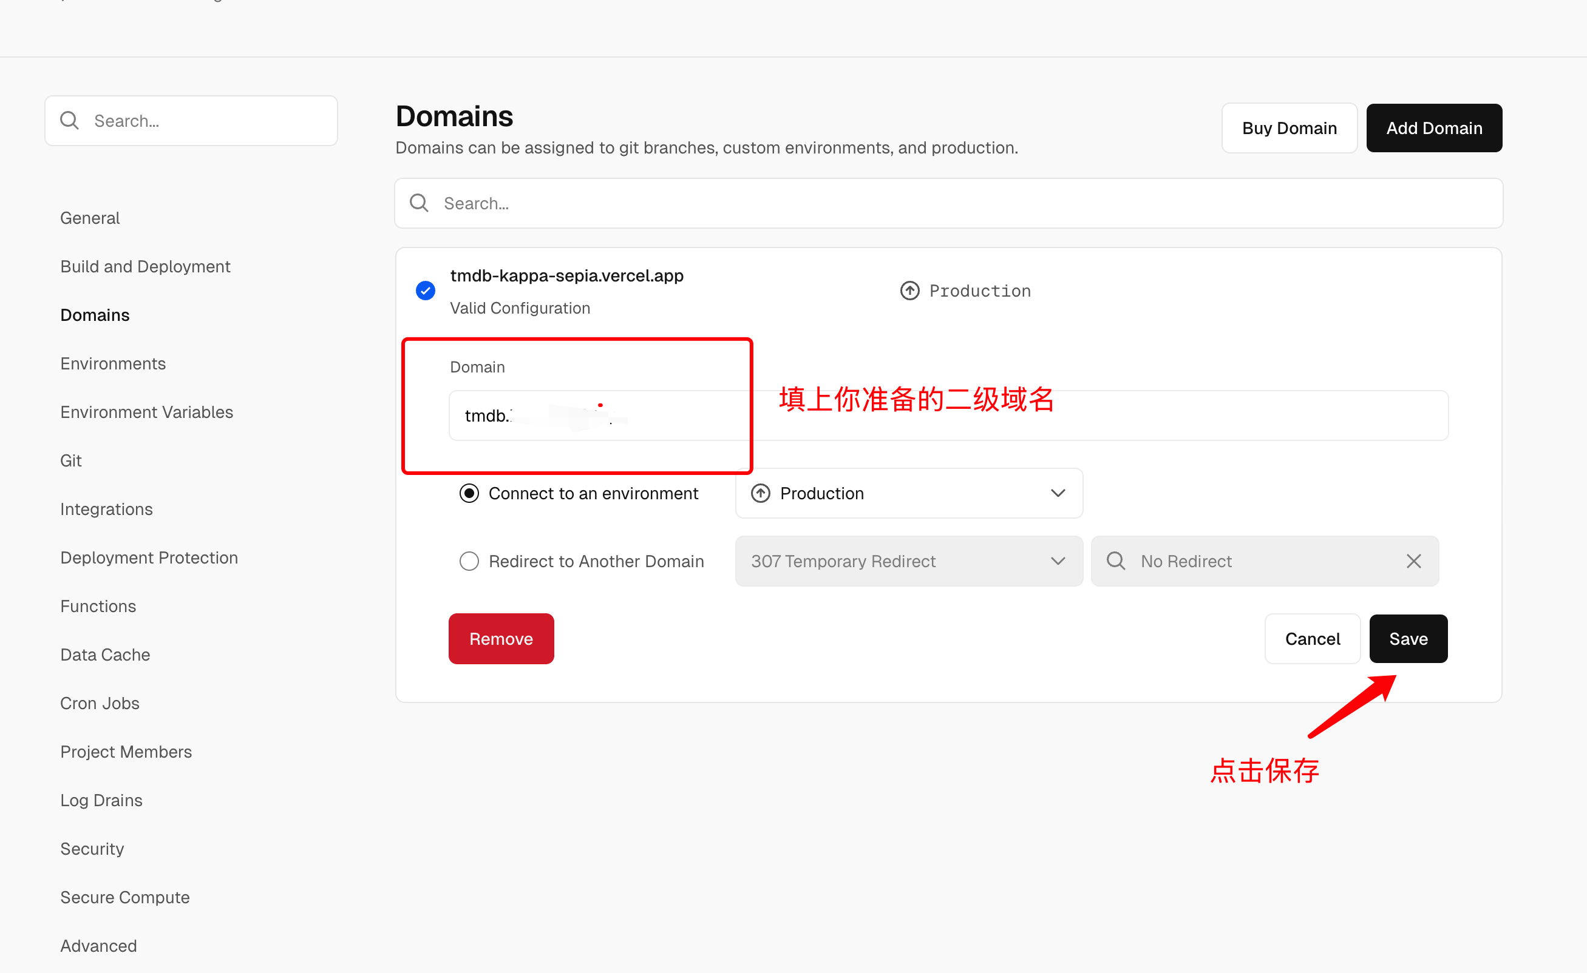
Task: Click tmdb-kappa-sepia.vercel.app domain name
Action: pos(567,275)
